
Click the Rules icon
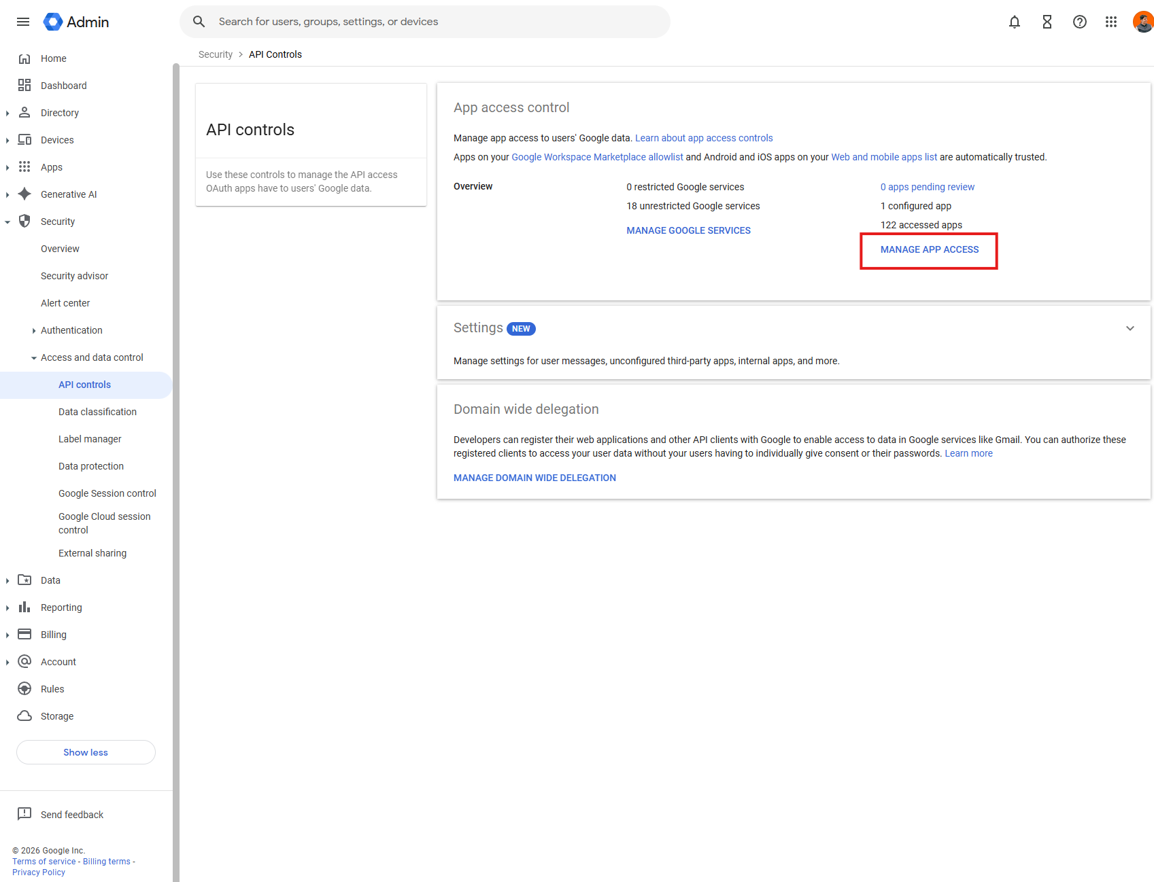[x=24, y=689]
